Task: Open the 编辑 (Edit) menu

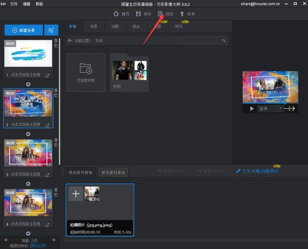Action: coord(27,4)
